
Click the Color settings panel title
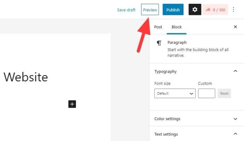[167, 119]
